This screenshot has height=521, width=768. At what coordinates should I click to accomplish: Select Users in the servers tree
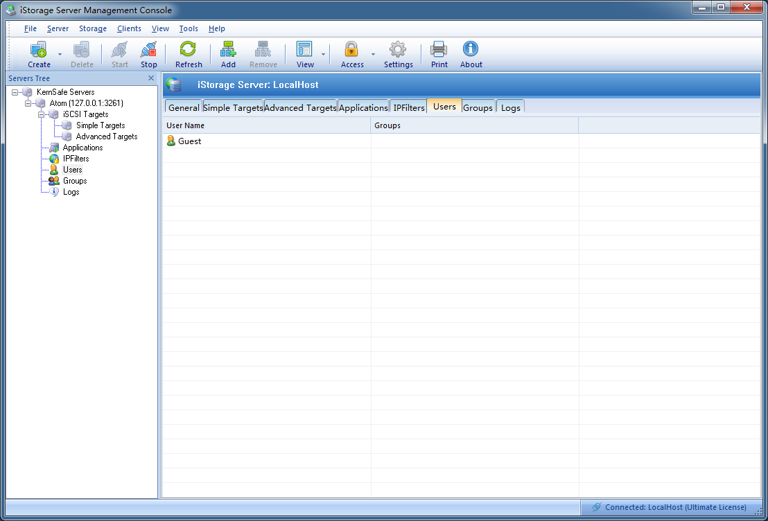pyautogui.click(x=73, y=170)
